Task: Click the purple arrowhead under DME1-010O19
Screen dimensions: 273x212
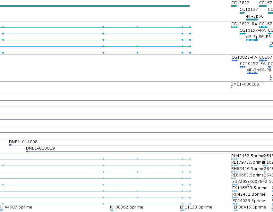Action: 27,151
